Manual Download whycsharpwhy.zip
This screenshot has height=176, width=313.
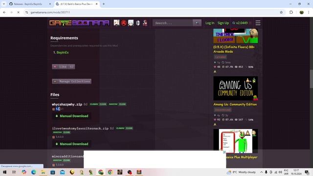pos(72,116)
